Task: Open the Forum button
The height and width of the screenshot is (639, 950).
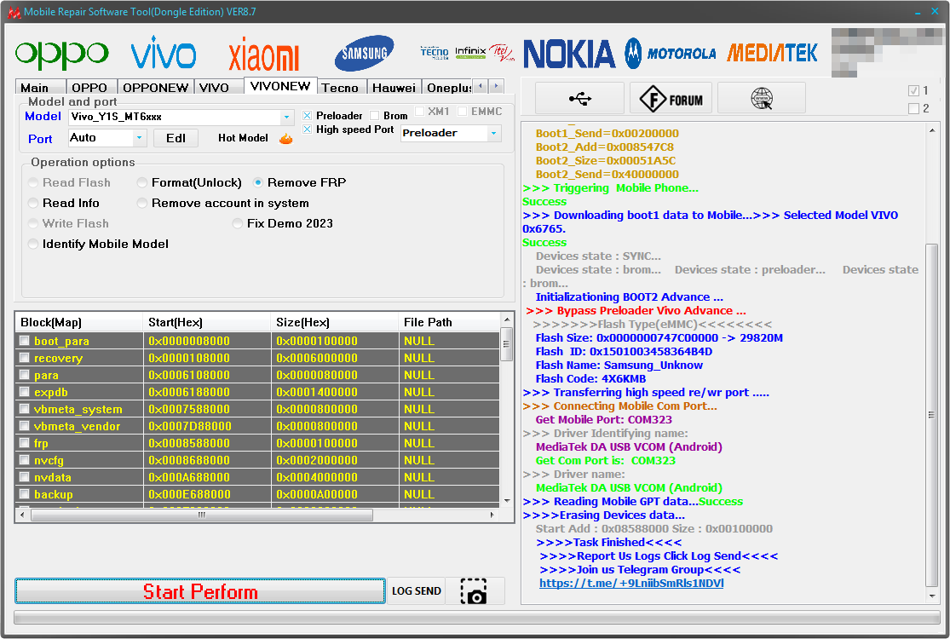Action: [671, 98]
